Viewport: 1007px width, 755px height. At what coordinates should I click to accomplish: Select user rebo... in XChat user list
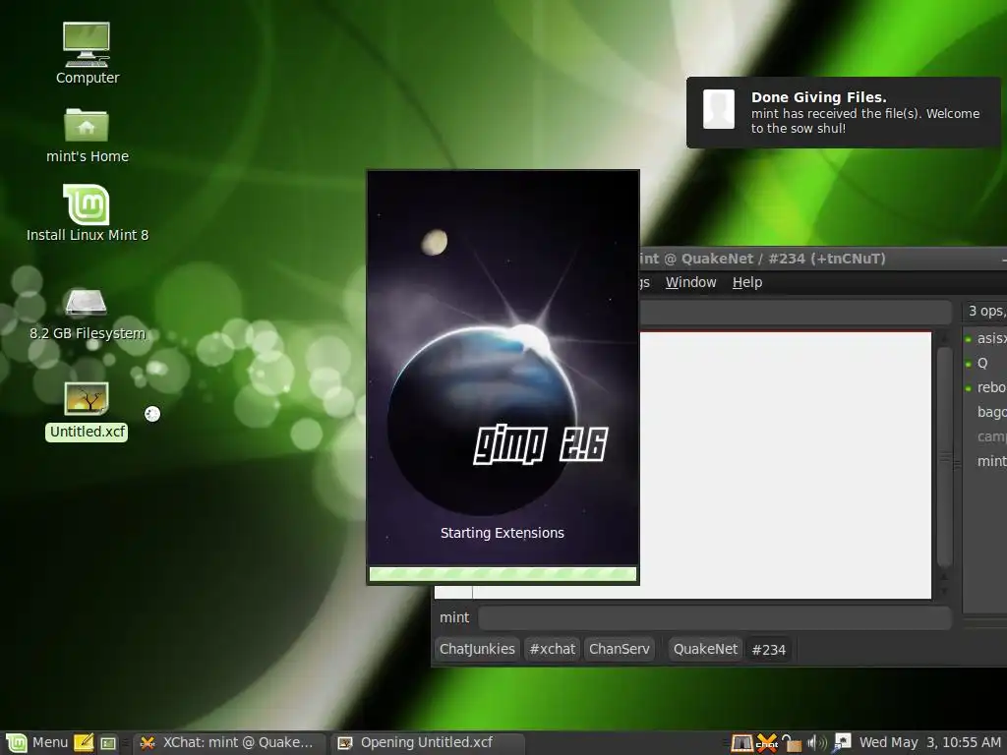coord(984,387)
